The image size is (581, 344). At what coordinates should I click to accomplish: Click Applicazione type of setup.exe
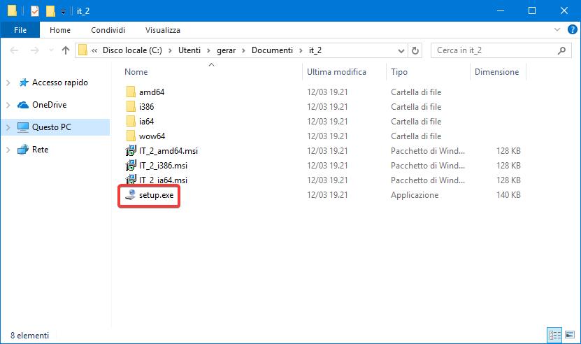coord(415,195)
